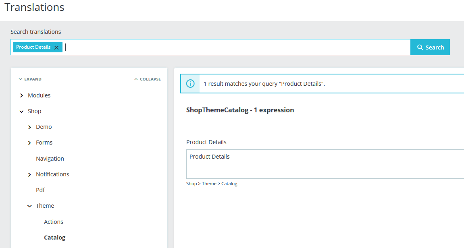464x248 pixels.
Task: Open Actions under Theme
Action: [x=54, y=222]
